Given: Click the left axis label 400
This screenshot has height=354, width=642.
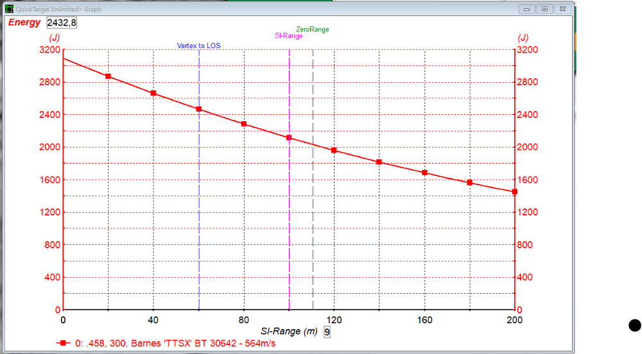Looking at the screenshot, I should (x=53, y=277).
